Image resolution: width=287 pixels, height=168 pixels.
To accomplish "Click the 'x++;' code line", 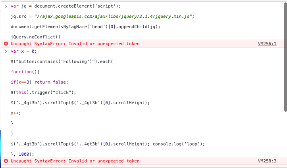I will [16, 113].
